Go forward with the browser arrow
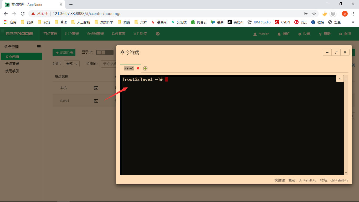Image resolution: width=359 pixels, height=202 pixels. pyautogui.click(x=14, y=14)
